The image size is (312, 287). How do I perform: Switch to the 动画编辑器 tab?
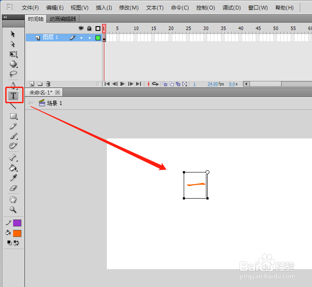coord(63,19)
